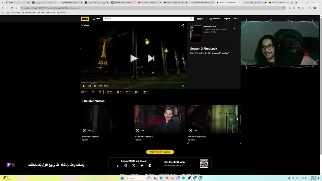The height and width of the screenshot is (181, 322).
Task: Open the Hannibal: Season 3 video thumbnail
Action: (160, 119)
